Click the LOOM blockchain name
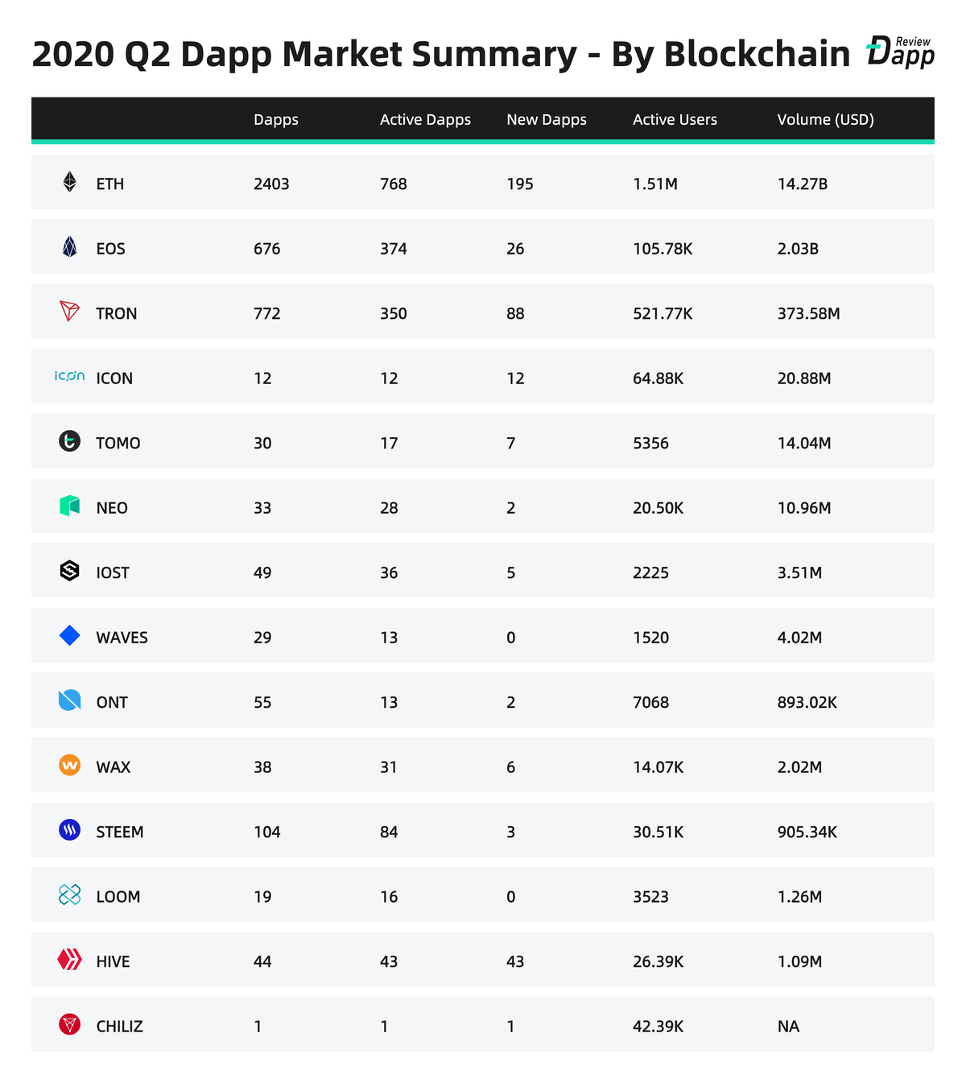This screenshot has width=966, height=1087. click(118, 897)
